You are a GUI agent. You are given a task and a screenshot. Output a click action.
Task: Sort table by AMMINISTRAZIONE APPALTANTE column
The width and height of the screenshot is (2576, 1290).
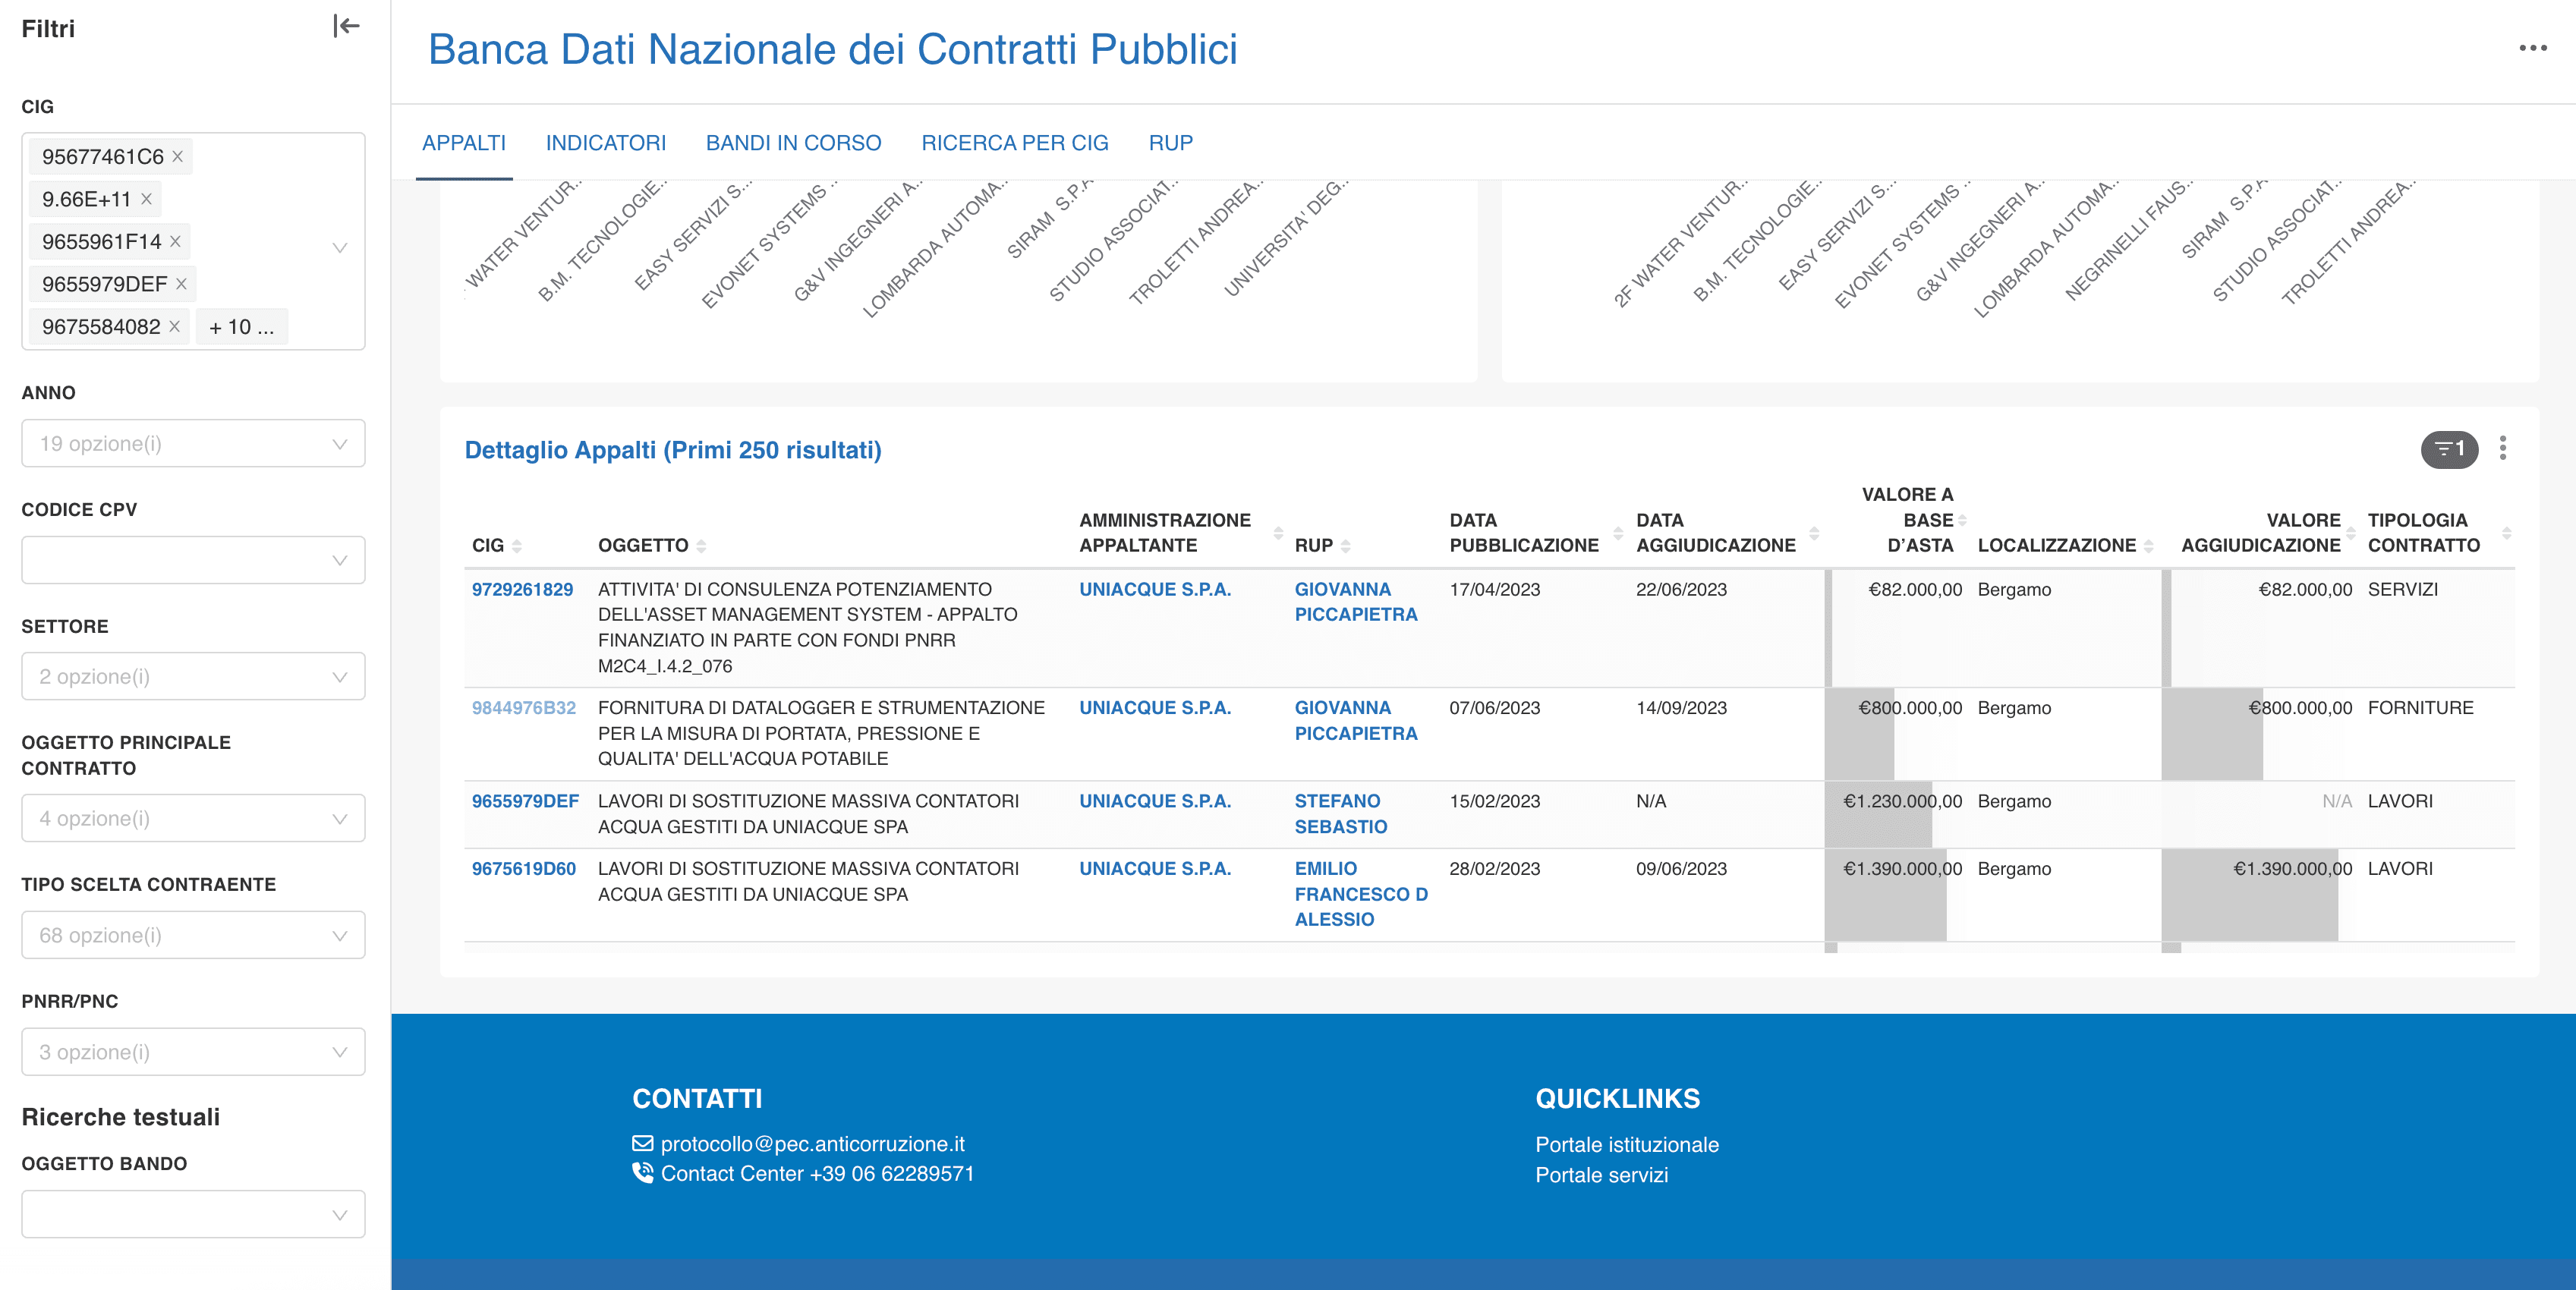(x=1278, y=533)
